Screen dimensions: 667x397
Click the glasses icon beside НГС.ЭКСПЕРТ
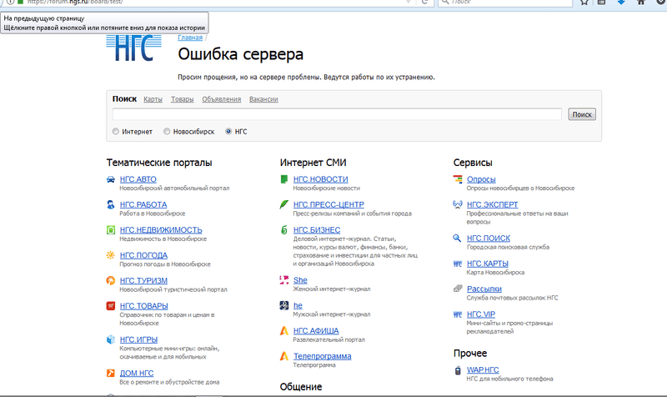tap(458, 204)
